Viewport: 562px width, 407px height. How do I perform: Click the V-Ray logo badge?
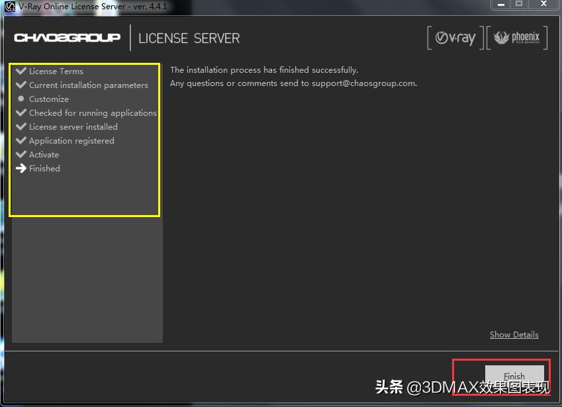click(455, 38)
